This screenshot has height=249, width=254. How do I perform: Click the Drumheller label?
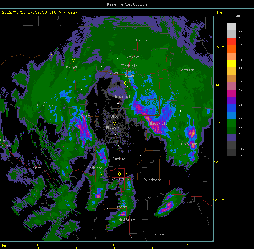click(x=188, y=144)
